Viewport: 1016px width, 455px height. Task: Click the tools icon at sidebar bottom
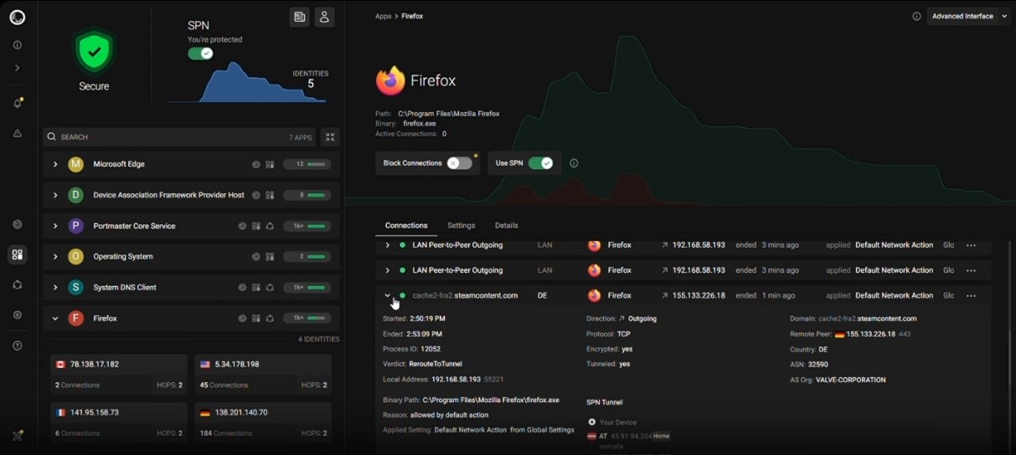pos(18,436)
